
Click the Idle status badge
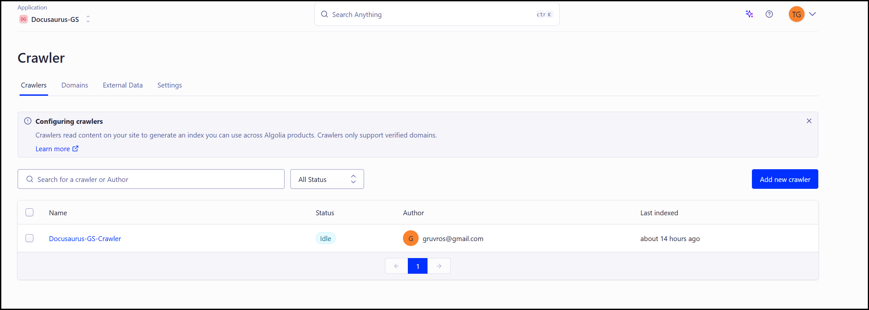click(325, 238)
